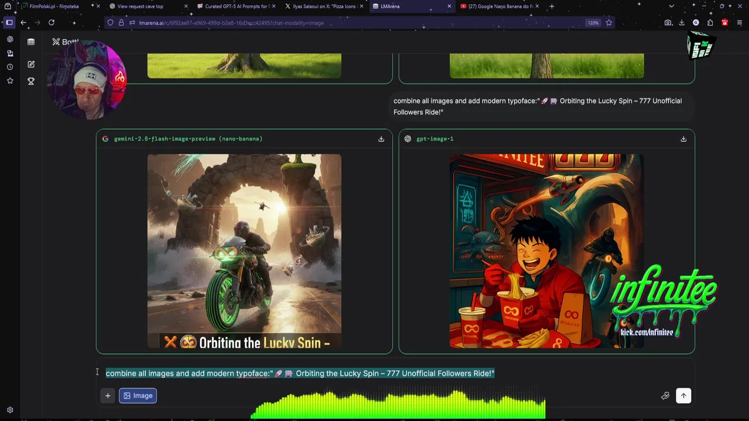Open the upper left tree image thumbnail
The width and height of the screenshot is (749, 421).
[x=244, y=65]
